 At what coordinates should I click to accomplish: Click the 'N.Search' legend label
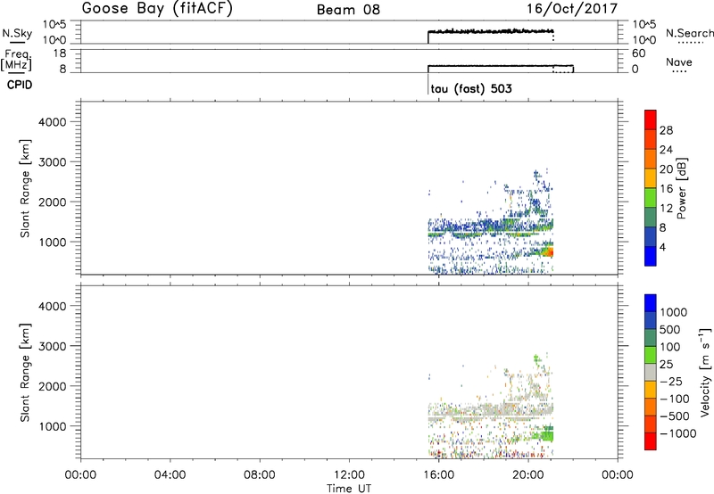coord(689,33)
